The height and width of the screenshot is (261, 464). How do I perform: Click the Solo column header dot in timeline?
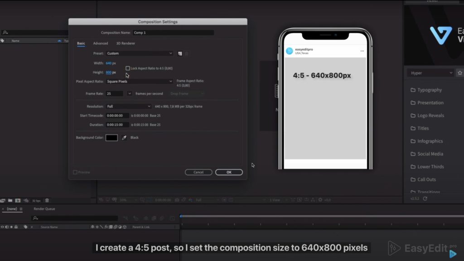tap(11, 227)
